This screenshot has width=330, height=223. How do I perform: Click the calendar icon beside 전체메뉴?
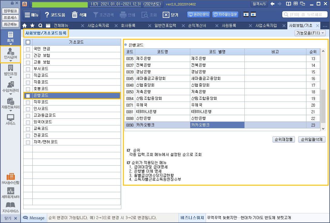(x=48, y=26)
